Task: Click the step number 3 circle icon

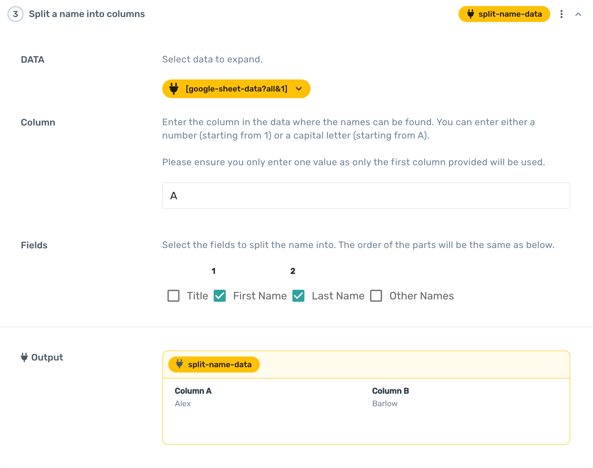Action: (15, 14)
